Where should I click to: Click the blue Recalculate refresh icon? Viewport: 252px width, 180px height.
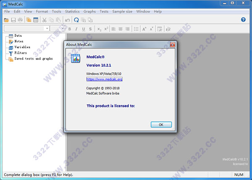76,20
